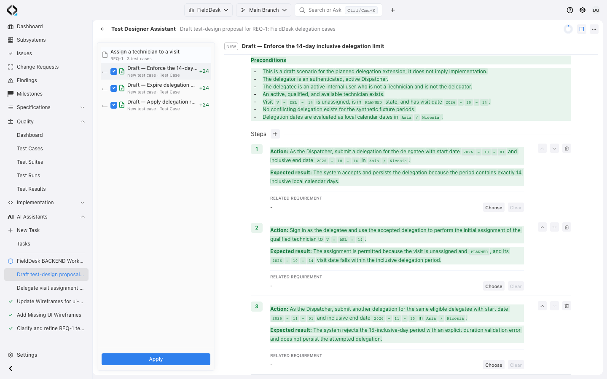Open the settings gear in top bar
607x379 pixels.
583,10
